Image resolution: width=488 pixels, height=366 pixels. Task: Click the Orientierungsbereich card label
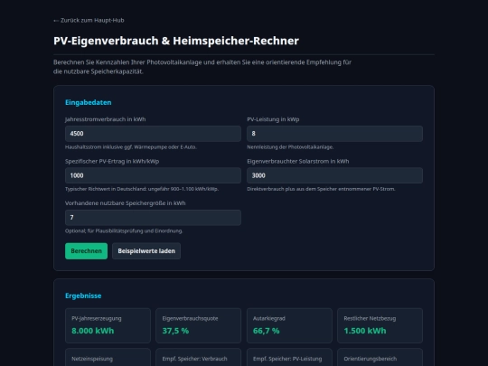(370, 359)
